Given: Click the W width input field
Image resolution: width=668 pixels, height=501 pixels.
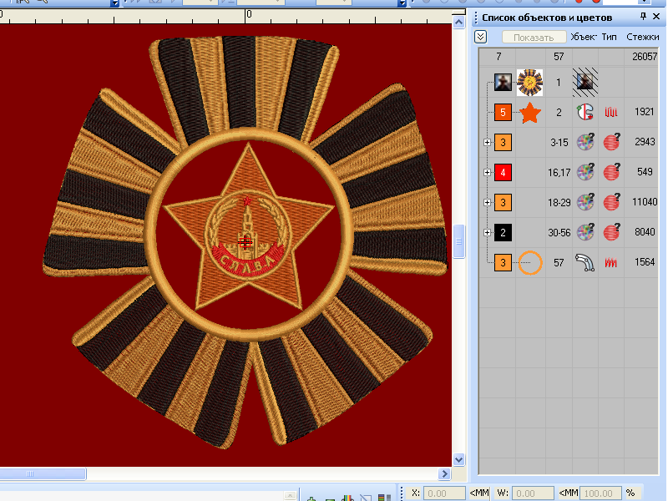Looking at the screenshot, I should pyautogui.click(x=533, y=493).
